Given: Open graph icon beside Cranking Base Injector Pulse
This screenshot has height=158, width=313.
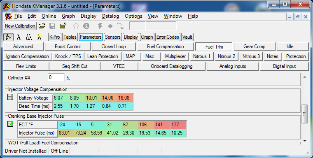Looking at the screenshot, I should [10, 124].
